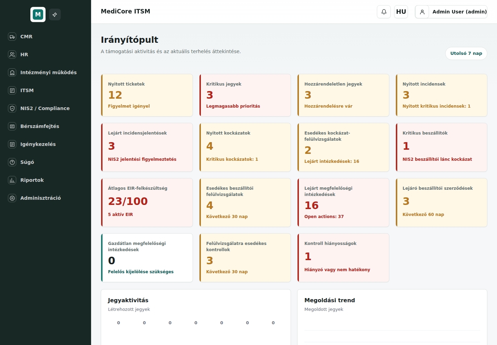This screenshot has height=345, width=497.
Task: Toggle the sidebar pin icon
Action: click(55, 14)
